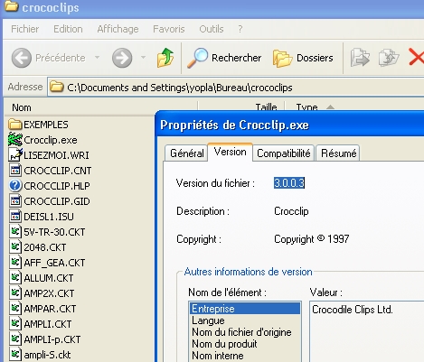This screenshot has width=424, height=362.
Task: Open the Outils menu
Action: coord(212,29)
